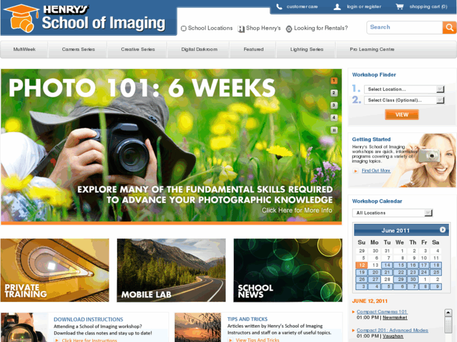Pause the banner slideshow
The width and height of the screenshot is (457, 342).
coord(334,130)
